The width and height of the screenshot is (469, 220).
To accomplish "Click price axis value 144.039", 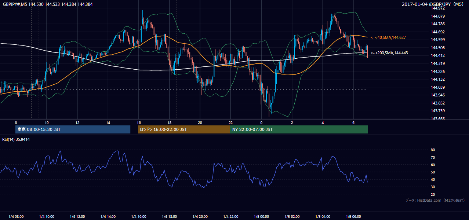I will click(x=438, y=87).
